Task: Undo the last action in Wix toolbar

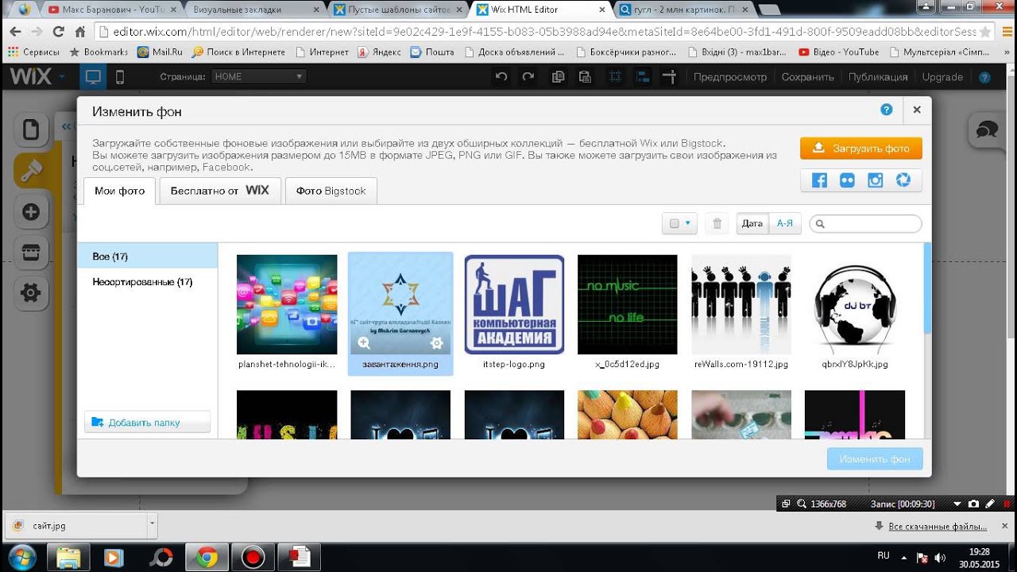Action: 501,77
